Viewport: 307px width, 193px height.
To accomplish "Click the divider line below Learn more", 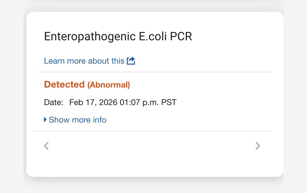I will coord(155,72).
